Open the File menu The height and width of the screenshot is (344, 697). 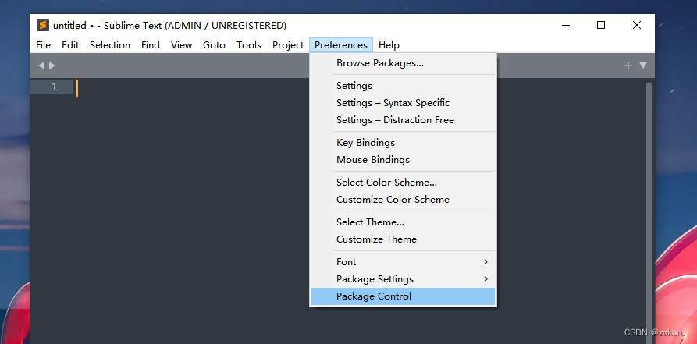tap(43, 45)
